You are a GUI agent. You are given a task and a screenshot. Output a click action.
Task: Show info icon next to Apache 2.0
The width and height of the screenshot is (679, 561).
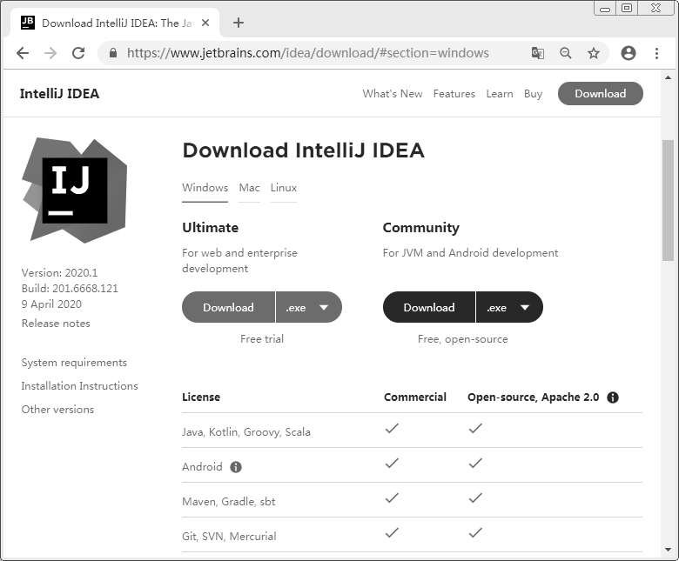(x=613, y=397)
